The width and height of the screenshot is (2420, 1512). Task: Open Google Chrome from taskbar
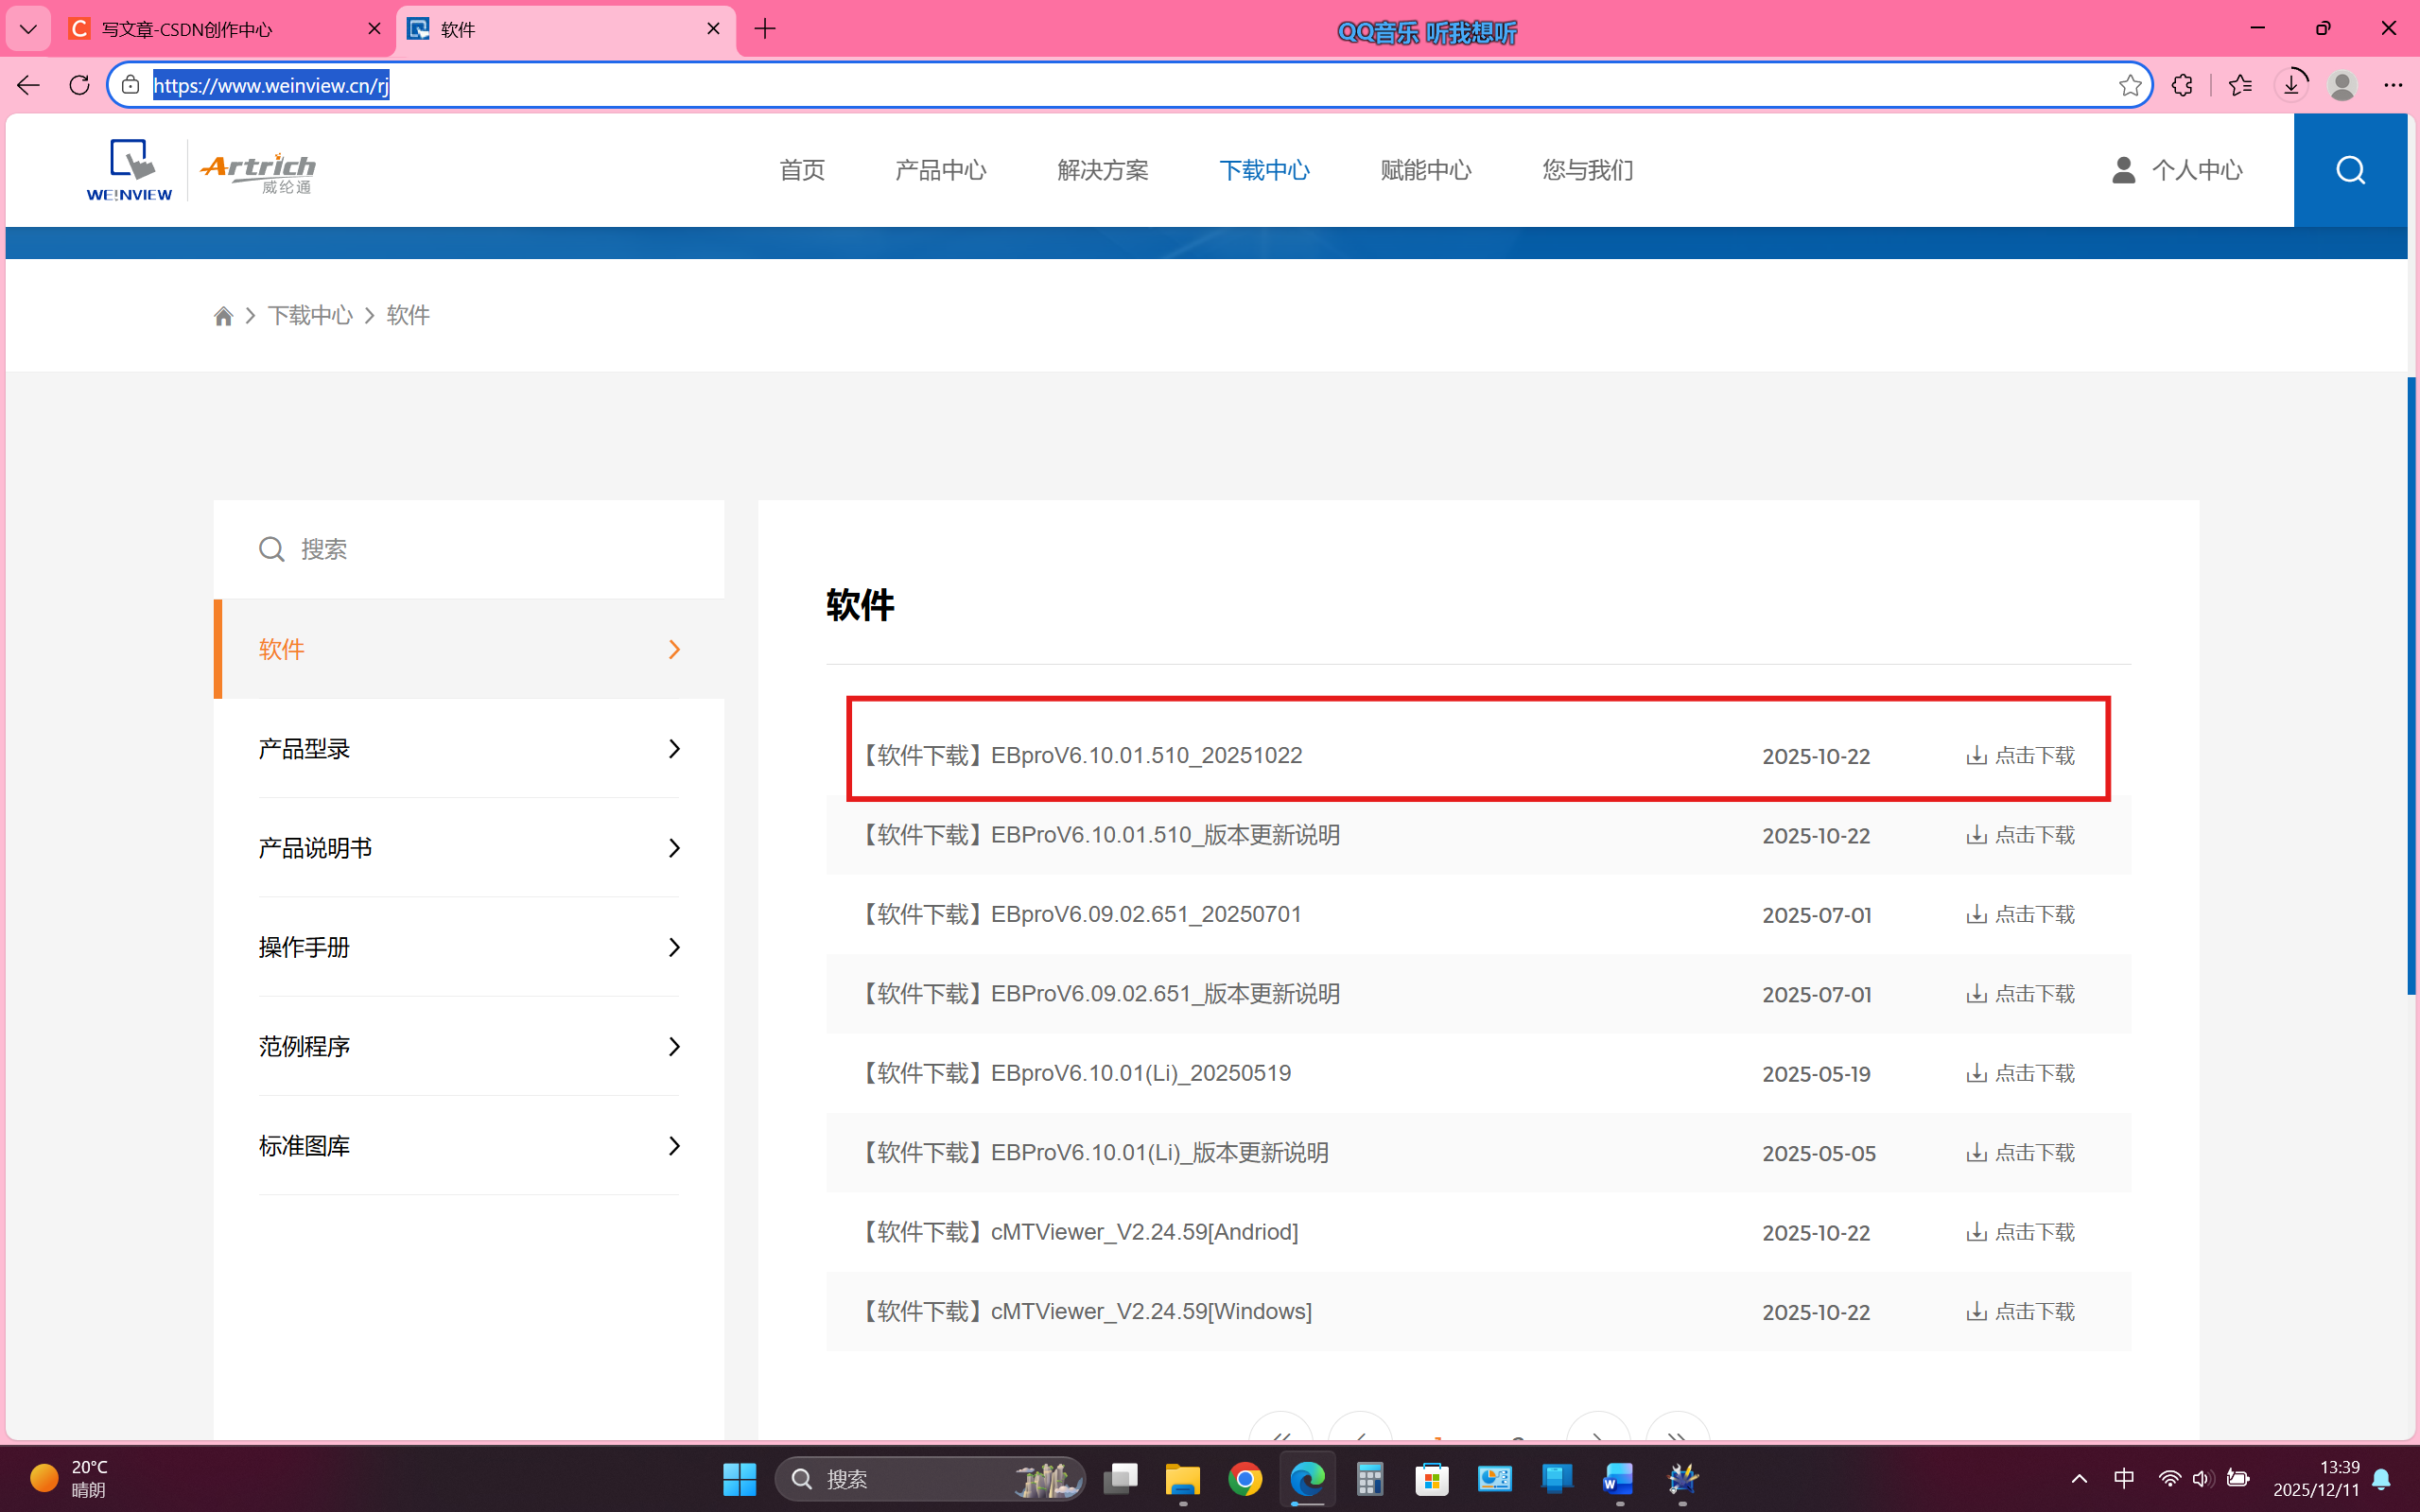coord(1244,1479)
